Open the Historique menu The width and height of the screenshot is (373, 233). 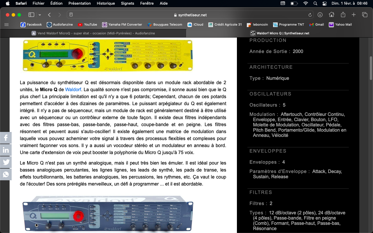coord(106,3)
